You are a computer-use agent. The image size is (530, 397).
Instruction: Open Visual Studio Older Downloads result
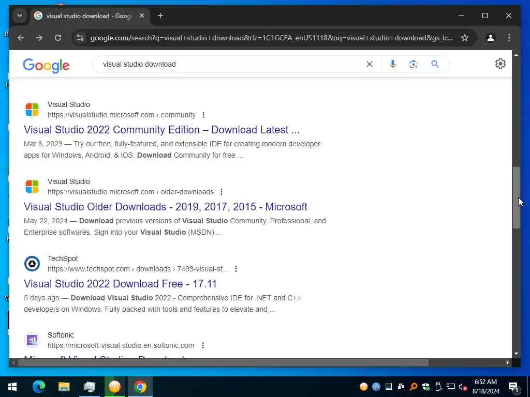tap(166, 207)
